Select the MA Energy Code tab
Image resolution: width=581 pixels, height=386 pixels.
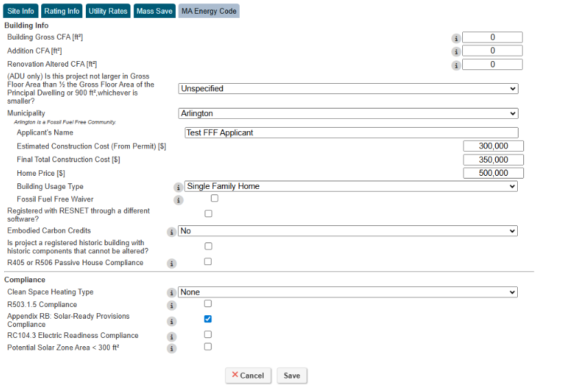(x=209, y=11)
